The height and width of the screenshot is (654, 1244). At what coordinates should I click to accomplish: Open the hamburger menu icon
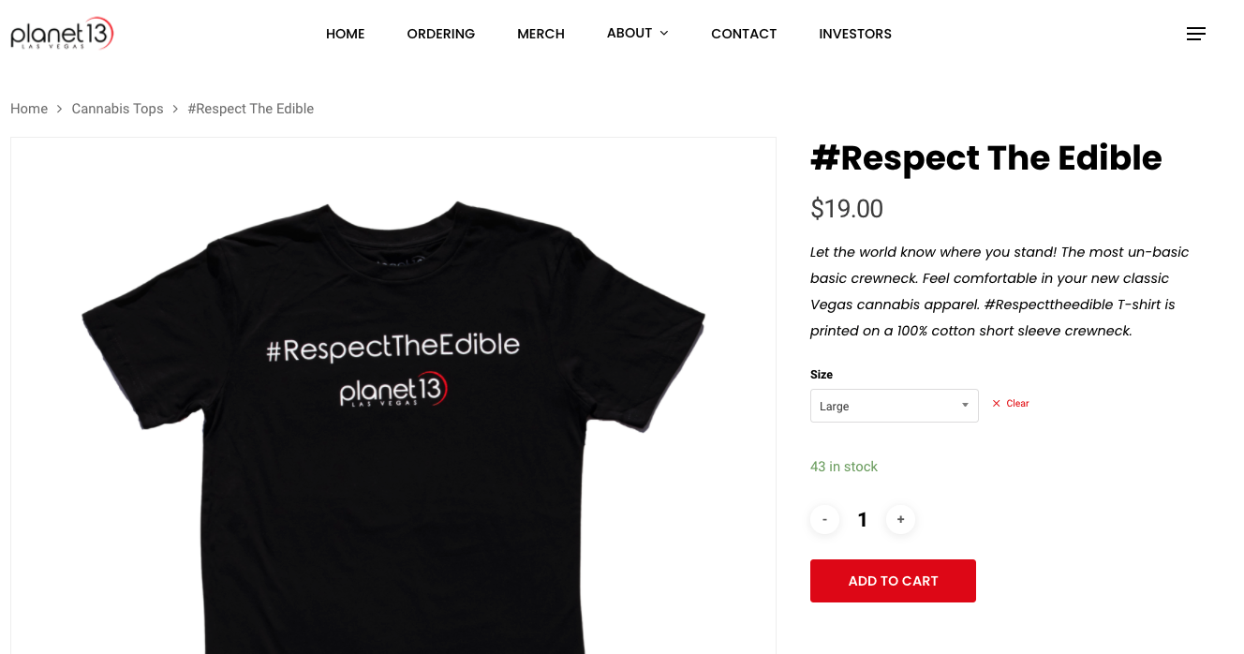coord(1195,34)
